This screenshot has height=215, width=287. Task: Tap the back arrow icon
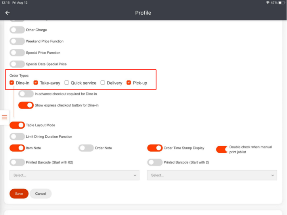pos(7,13)
